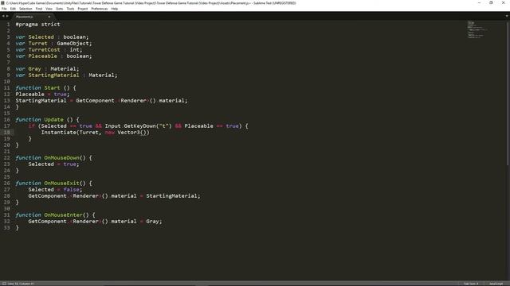
Task: Click line number 33 in gutter
Action: click(7, 228)
